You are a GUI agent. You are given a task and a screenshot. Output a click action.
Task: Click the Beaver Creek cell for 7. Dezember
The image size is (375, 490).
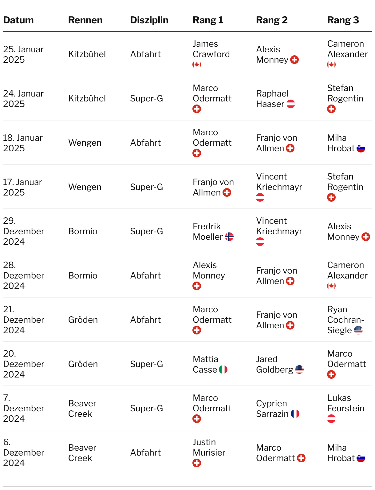(82, 409)
